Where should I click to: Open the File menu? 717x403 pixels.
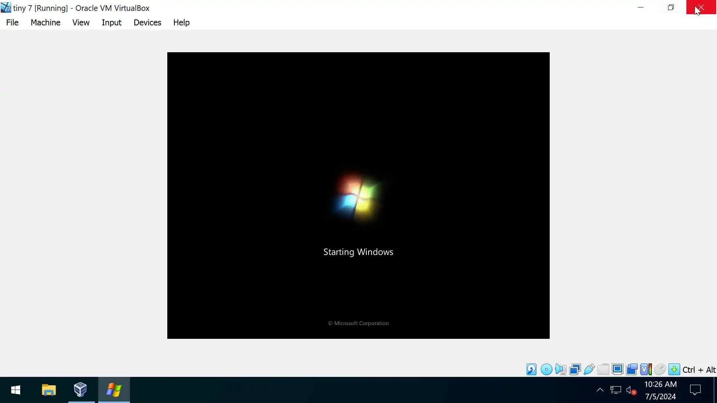click(12, 22)
